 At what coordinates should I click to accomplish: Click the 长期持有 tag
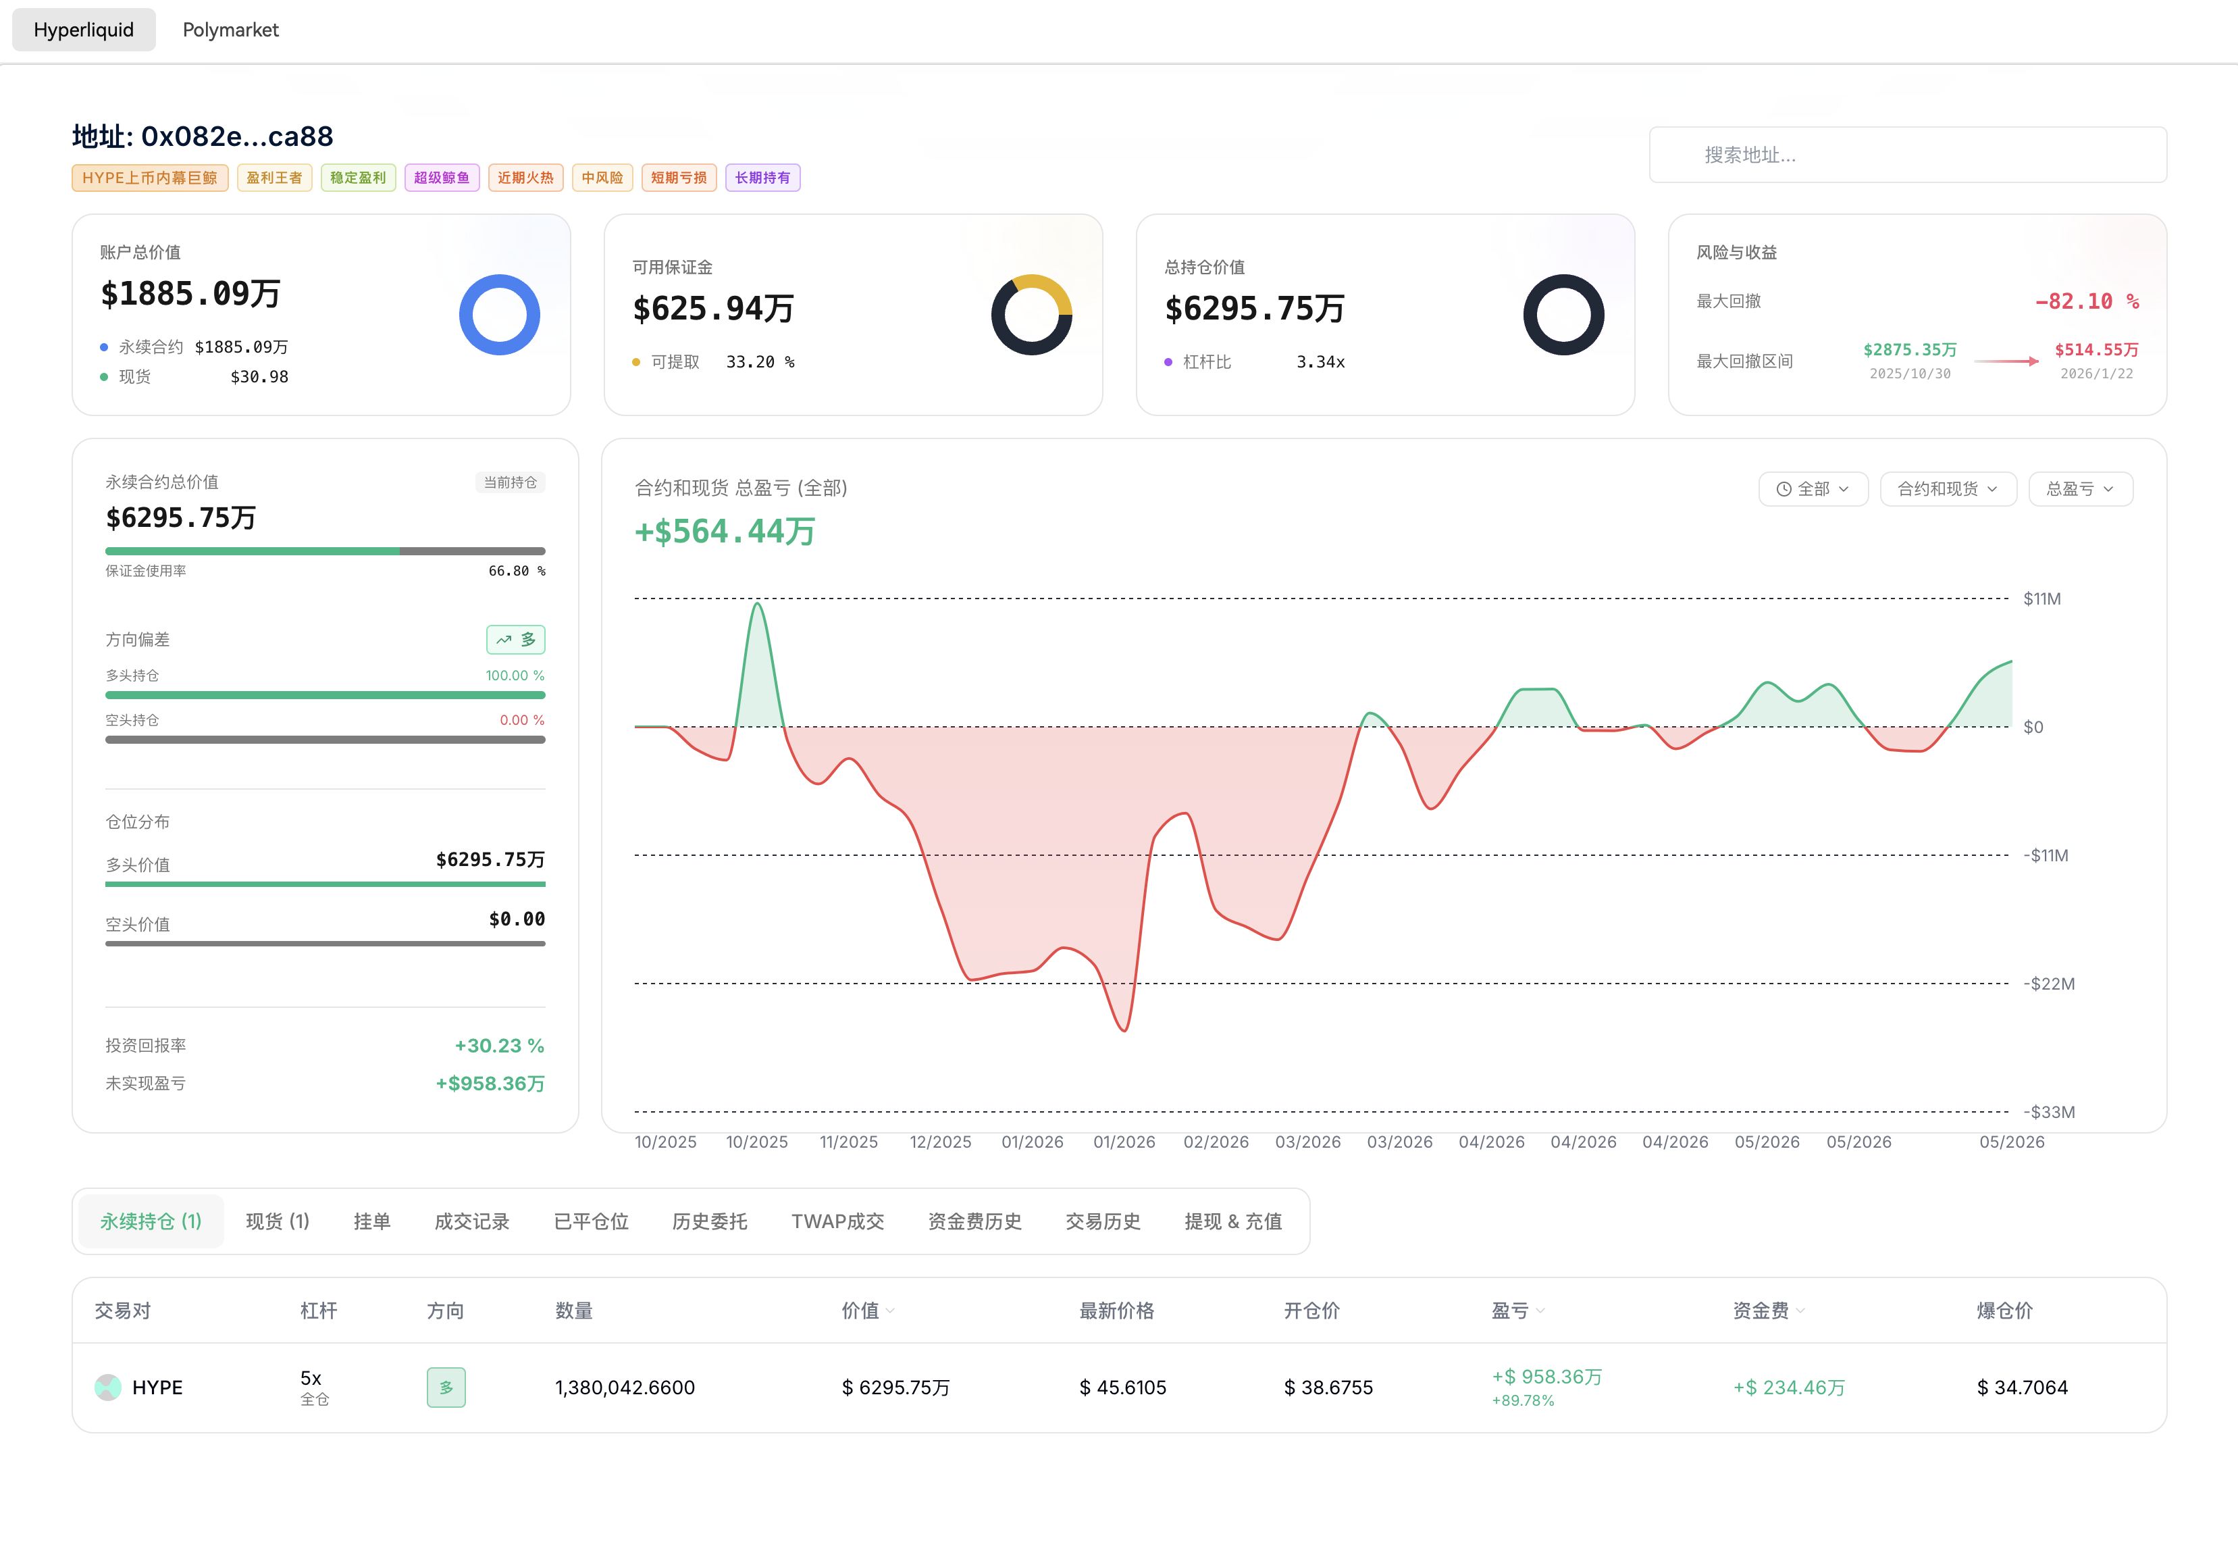762,178
